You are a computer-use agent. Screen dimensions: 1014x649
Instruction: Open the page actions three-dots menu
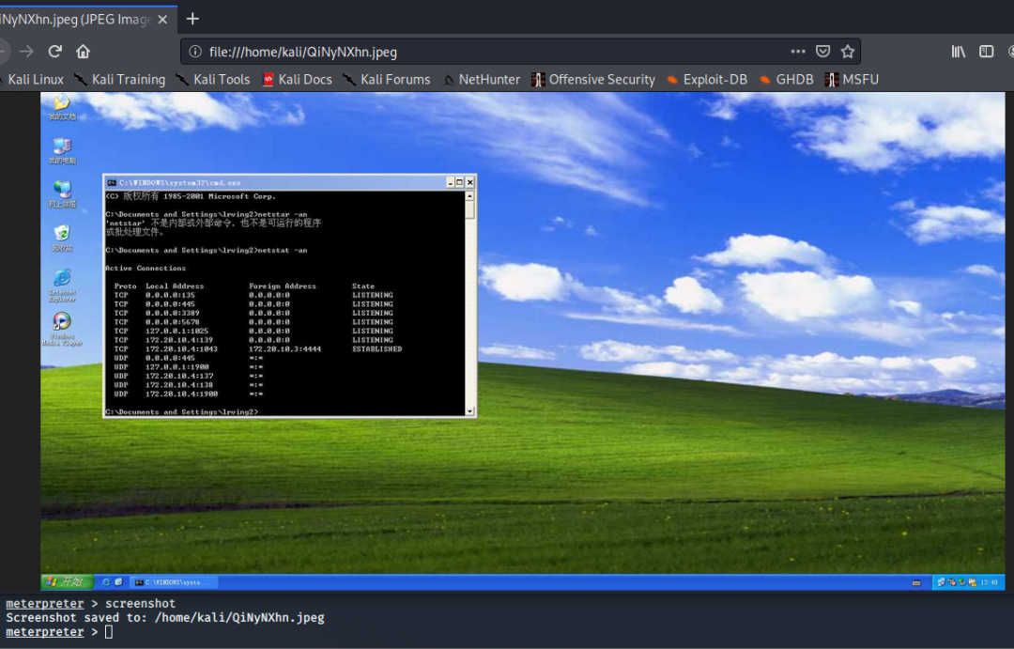[798, 51]
